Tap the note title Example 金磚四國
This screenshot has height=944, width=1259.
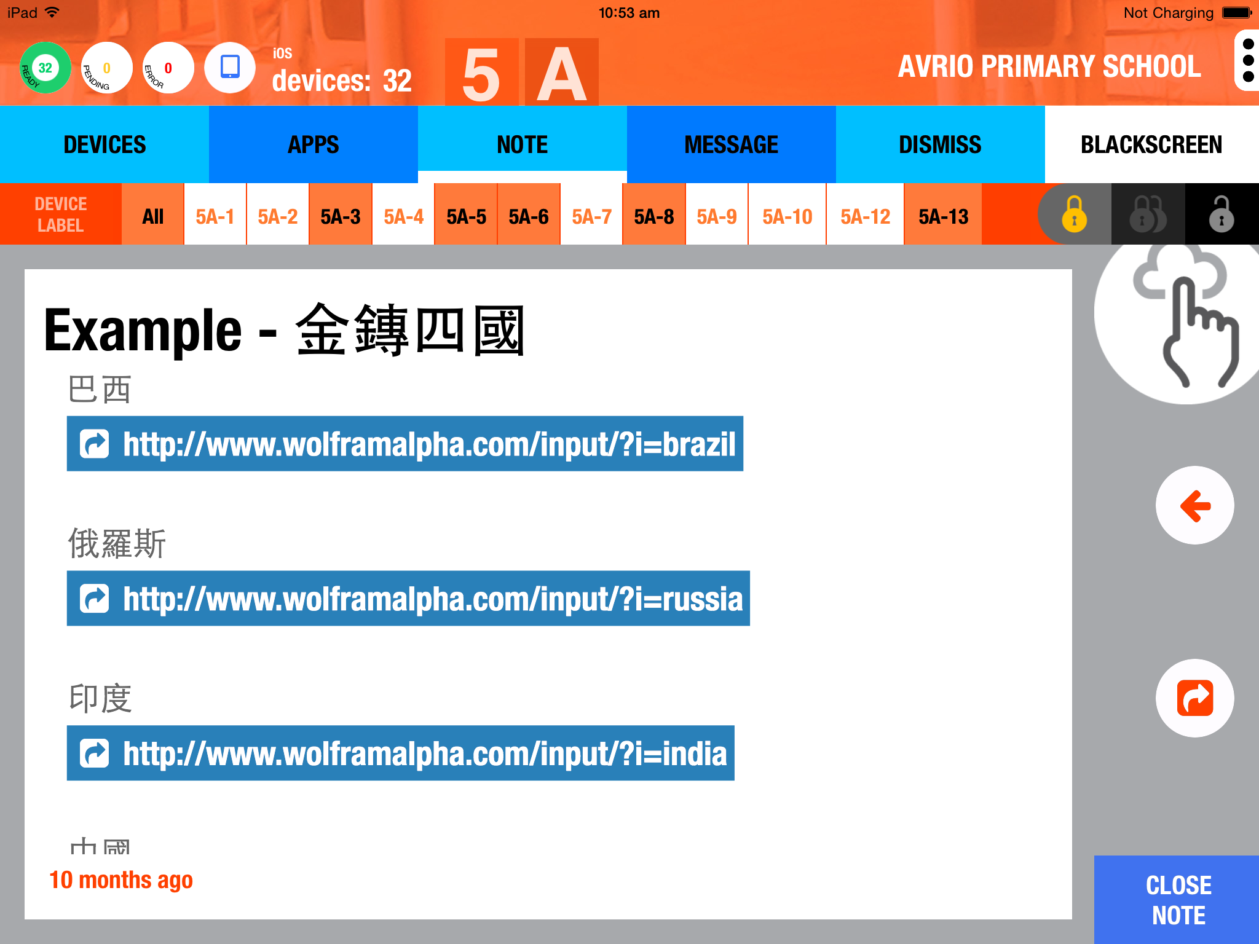(285, 331)
